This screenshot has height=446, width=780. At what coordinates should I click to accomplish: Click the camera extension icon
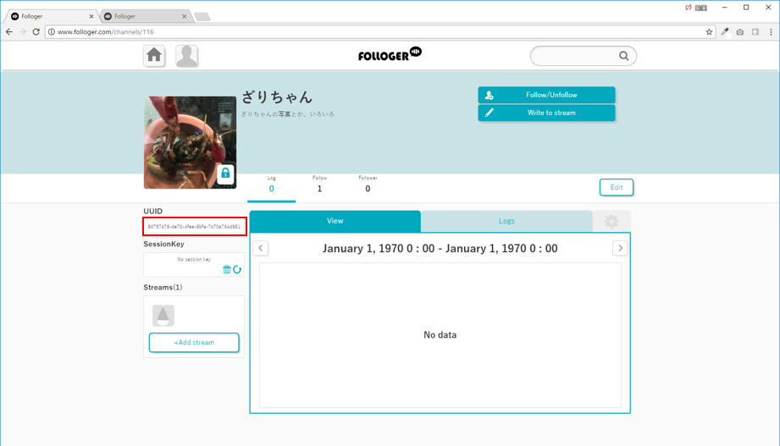pos(740,32)
